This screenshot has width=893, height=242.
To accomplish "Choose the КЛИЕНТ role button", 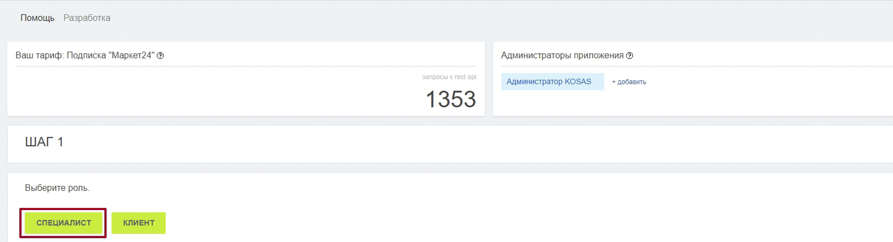I will (x=139, y=223).
